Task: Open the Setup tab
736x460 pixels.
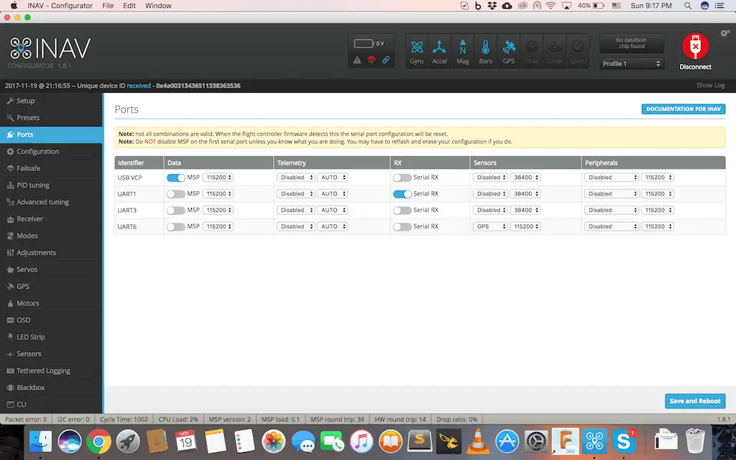Action: click(51, 101)
